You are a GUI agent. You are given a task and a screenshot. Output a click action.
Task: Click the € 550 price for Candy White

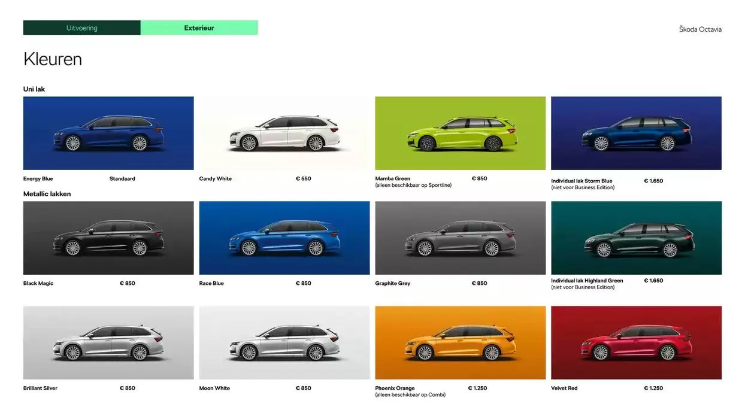[x=303, y=178]
